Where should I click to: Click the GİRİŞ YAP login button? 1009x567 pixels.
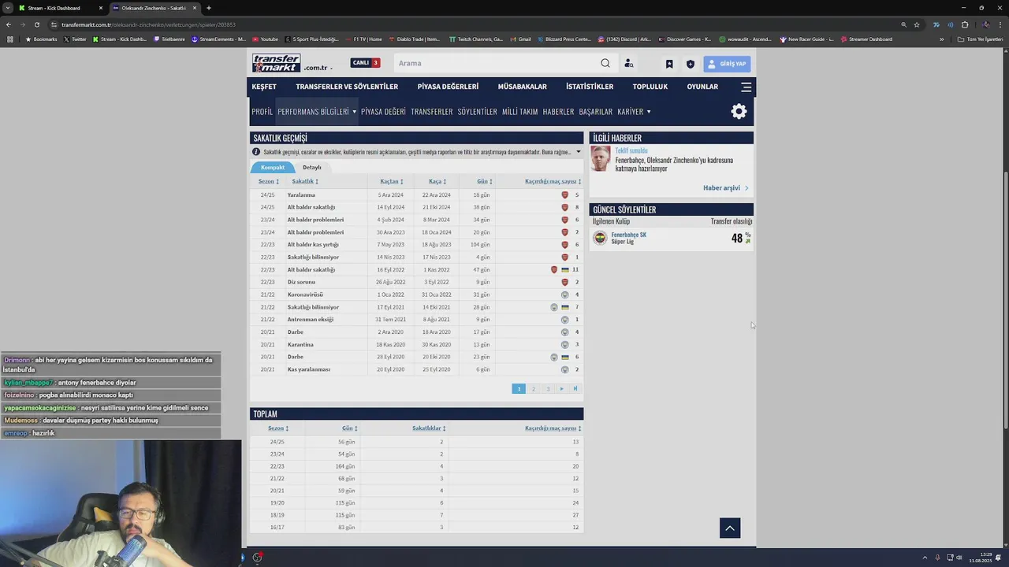click(x=726, y=64)
